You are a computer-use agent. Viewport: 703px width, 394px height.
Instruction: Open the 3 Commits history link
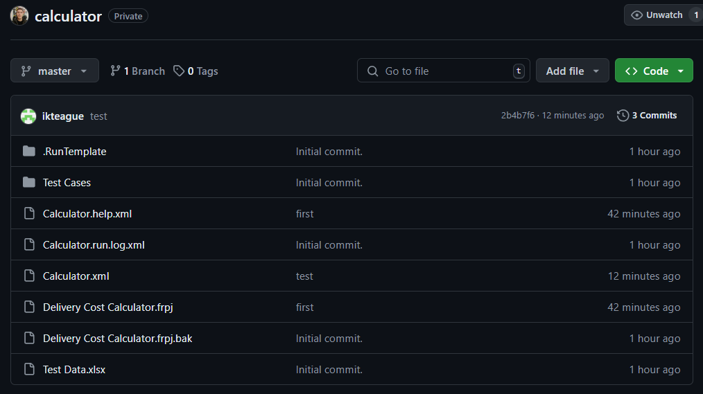pyautogui.click(x=647, y=116)
